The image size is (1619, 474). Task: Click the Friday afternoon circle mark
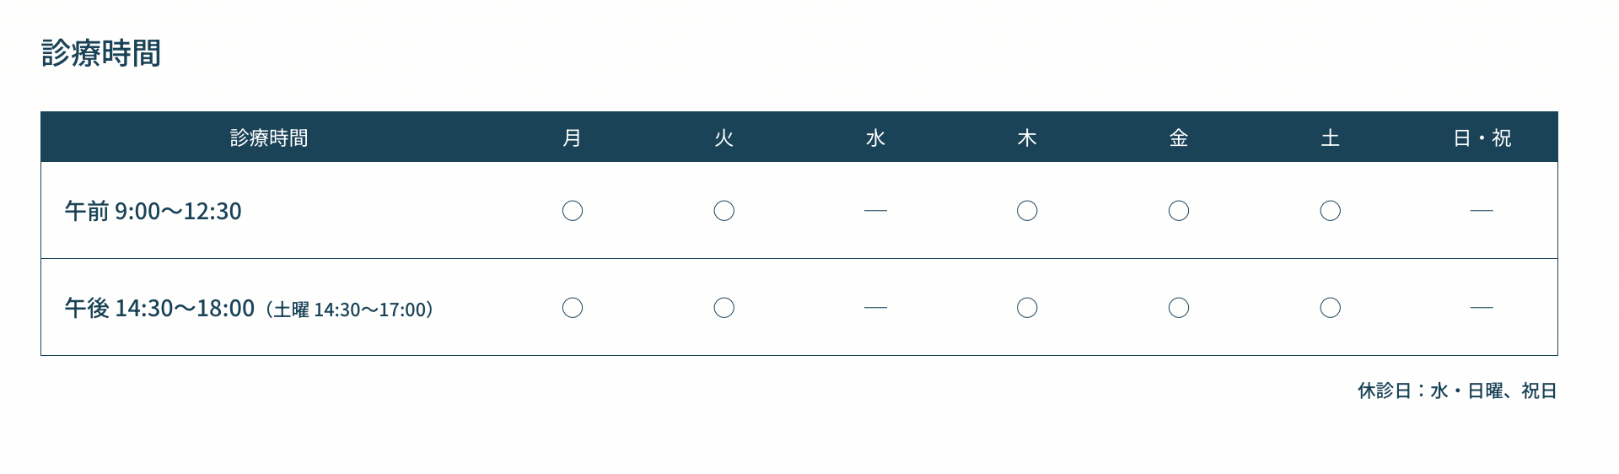[x=1179, y=308]
